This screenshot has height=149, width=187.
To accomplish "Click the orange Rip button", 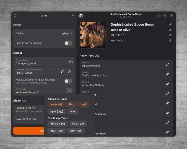I will pos(29,131).
